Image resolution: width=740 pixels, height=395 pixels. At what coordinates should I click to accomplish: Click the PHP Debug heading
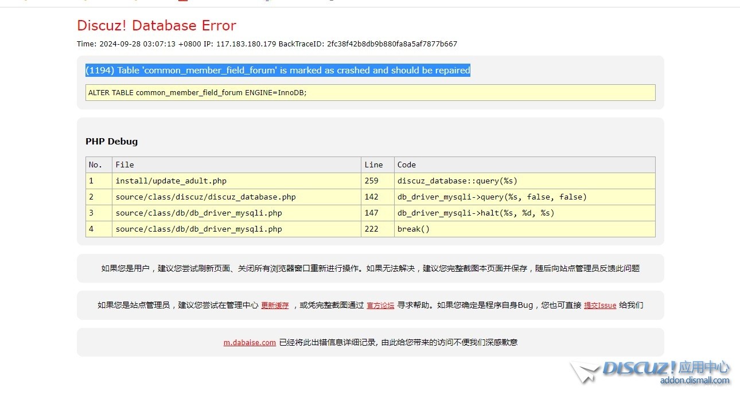(x=112, y=141)
